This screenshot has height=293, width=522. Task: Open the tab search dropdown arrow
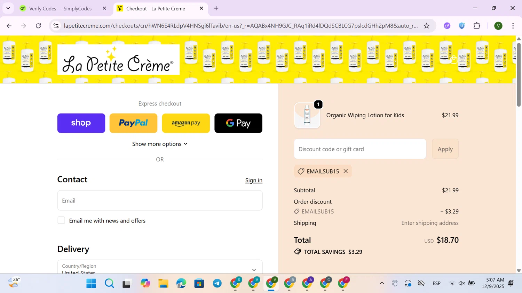8,8
